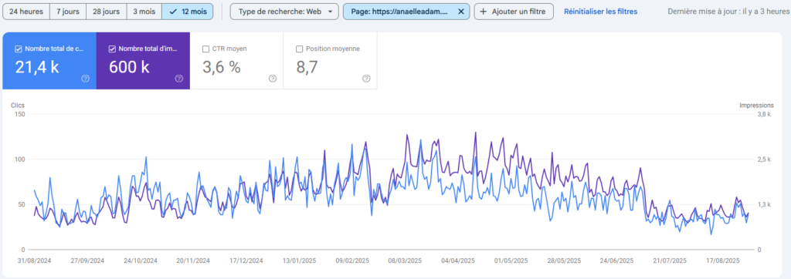Screen dimensions: 791x279
Task: Select the 24 heures date range
Action: [x=26, y=12]
